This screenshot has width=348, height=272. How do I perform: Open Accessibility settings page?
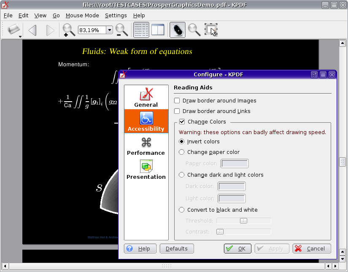click(146, 121)
